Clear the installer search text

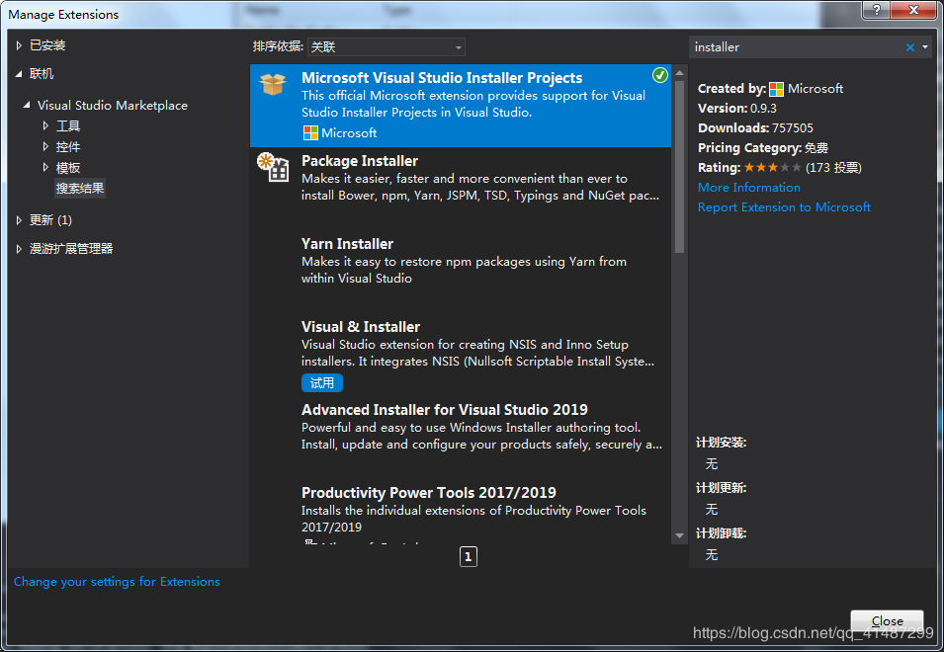909,47
